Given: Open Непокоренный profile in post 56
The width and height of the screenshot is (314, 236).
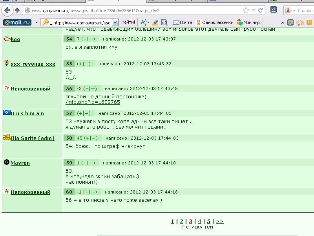Looking at the screenshot, I should click(x=30, y=89).
